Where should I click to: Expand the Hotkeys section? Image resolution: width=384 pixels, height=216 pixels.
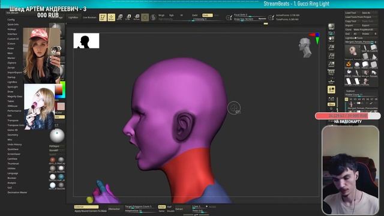tap(12, 29)
